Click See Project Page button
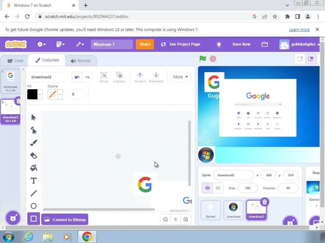 [180, 44]
